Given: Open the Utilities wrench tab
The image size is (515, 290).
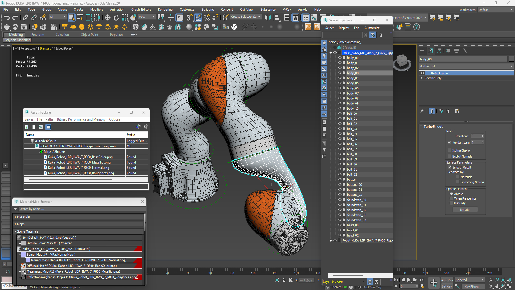Looking at the screenshot, I should pyautogui.click(x=465, y=50).
